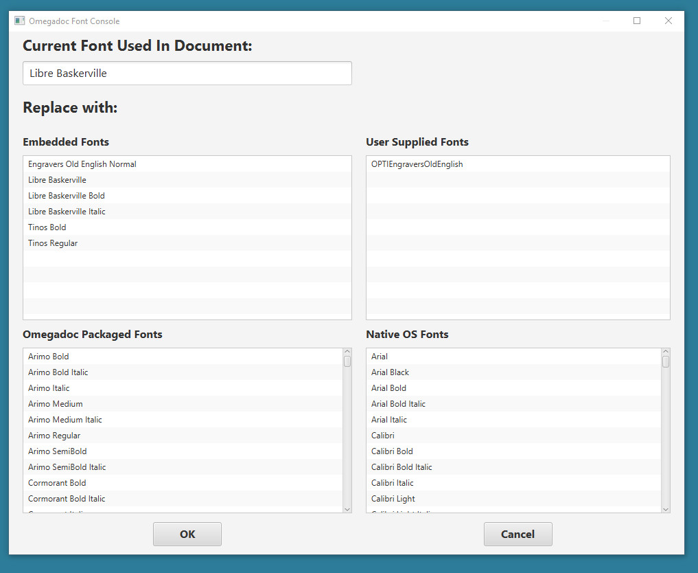Pick Libre Baskerville Italic embedded font
698x573 pixels.
click(x=187, y=212)
